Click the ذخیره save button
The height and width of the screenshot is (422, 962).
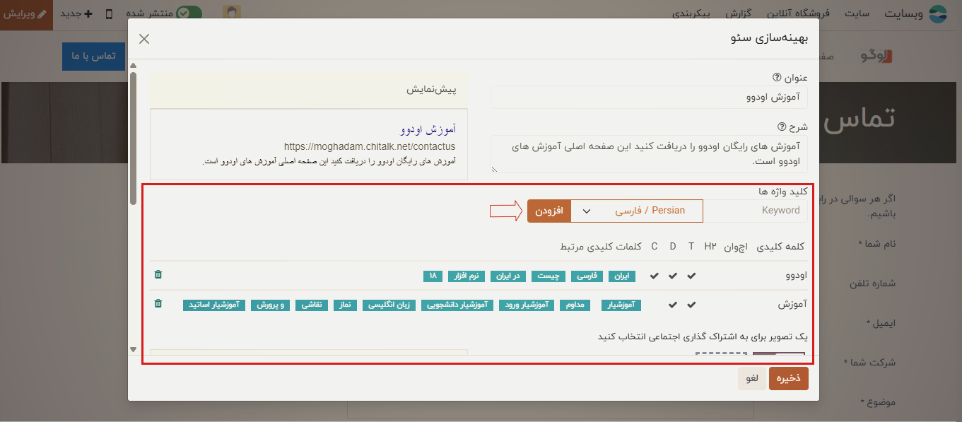coord(788,378)
